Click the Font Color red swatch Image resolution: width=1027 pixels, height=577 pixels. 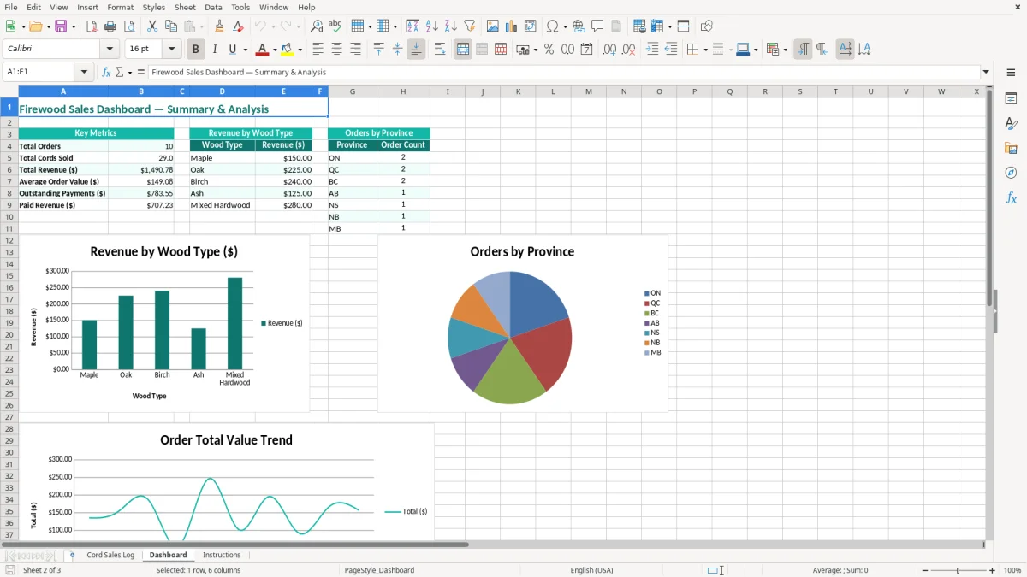tap(262, 50)
